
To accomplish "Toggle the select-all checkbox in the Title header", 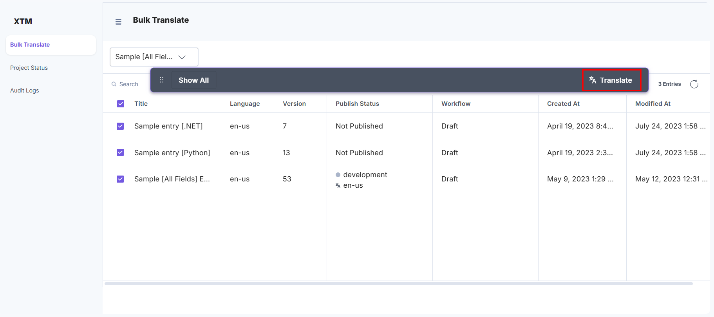I will point(121,104).
